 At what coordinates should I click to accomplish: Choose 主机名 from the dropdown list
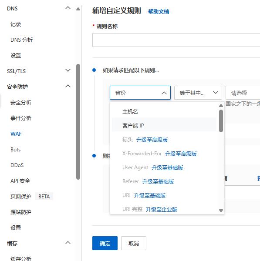pyautogui.click(x=164, y=111)
